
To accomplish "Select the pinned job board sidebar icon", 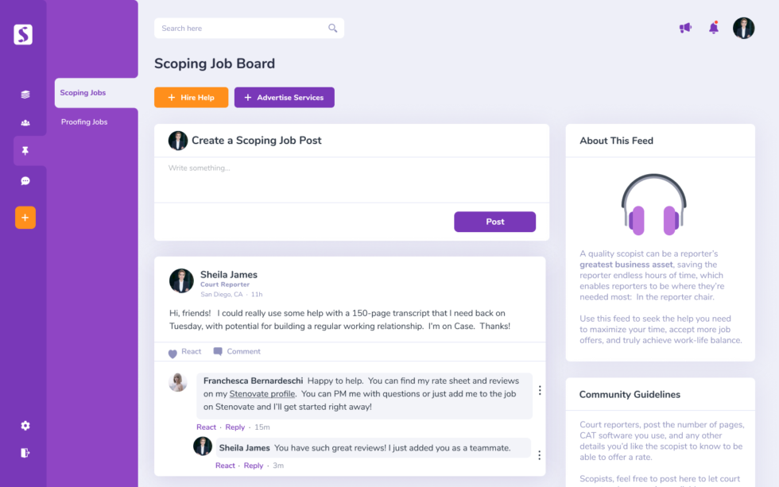I will [25, 151].
